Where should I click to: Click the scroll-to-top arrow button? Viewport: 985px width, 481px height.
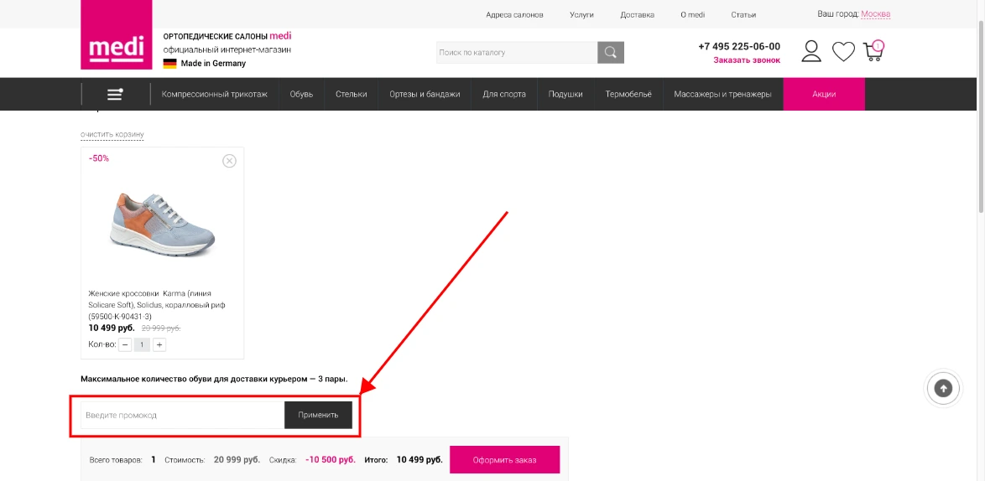944,388
